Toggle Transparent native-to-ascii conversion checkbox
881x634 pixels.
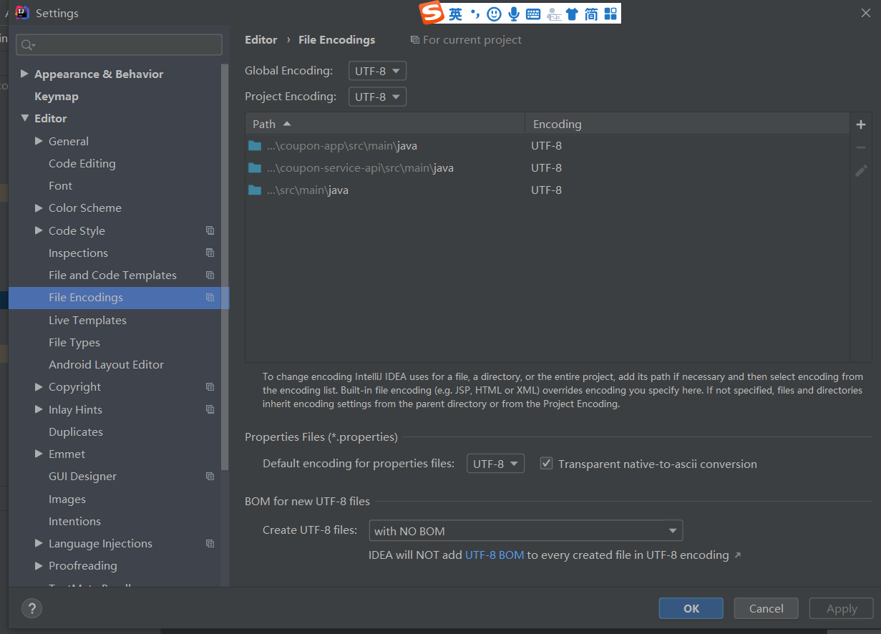click(546, 463)
